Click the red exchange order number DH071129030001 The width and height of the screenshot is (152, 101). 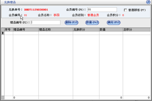(x=36, y=10)
